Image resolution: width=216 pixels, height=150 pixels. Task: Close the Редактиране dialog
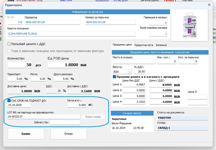point(209,5)
